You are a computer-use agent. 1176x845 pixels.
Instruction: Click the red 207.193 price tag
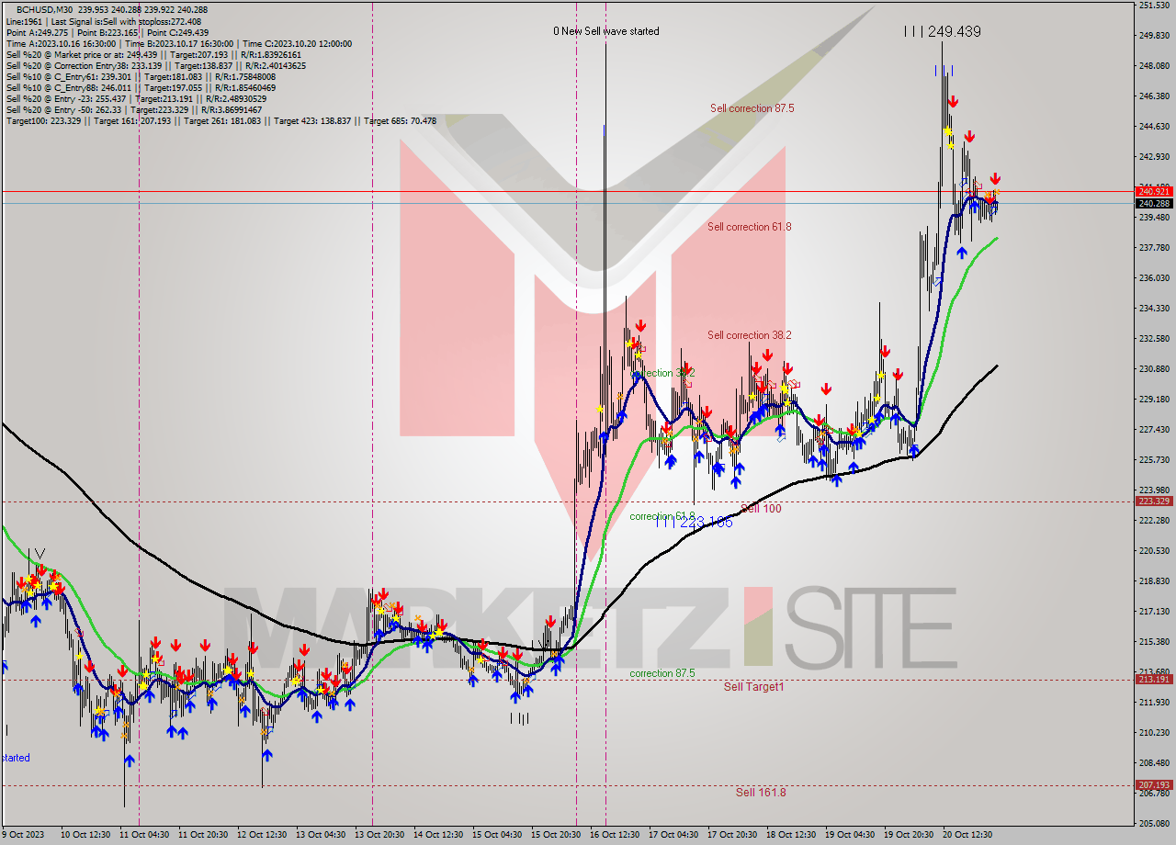[x=1154, y=785]
